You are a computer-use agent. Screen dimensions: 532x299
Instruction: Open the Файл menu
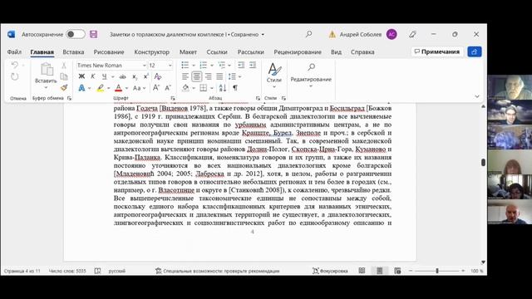tap(14, 51)
